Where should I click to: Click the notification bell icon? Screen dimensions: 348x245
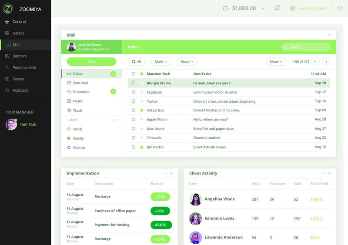click(x=277, y=8)
